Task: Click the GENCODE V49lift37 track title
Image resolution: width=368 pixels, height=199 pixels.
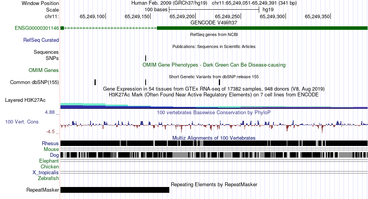Action: point(214,23)
